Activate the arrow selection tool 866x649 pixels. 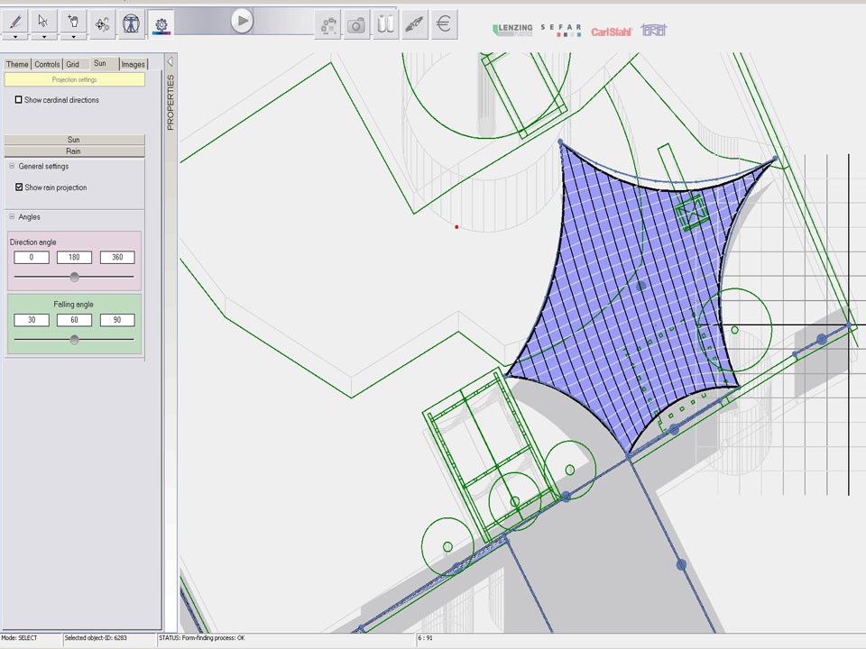(44, 21)
